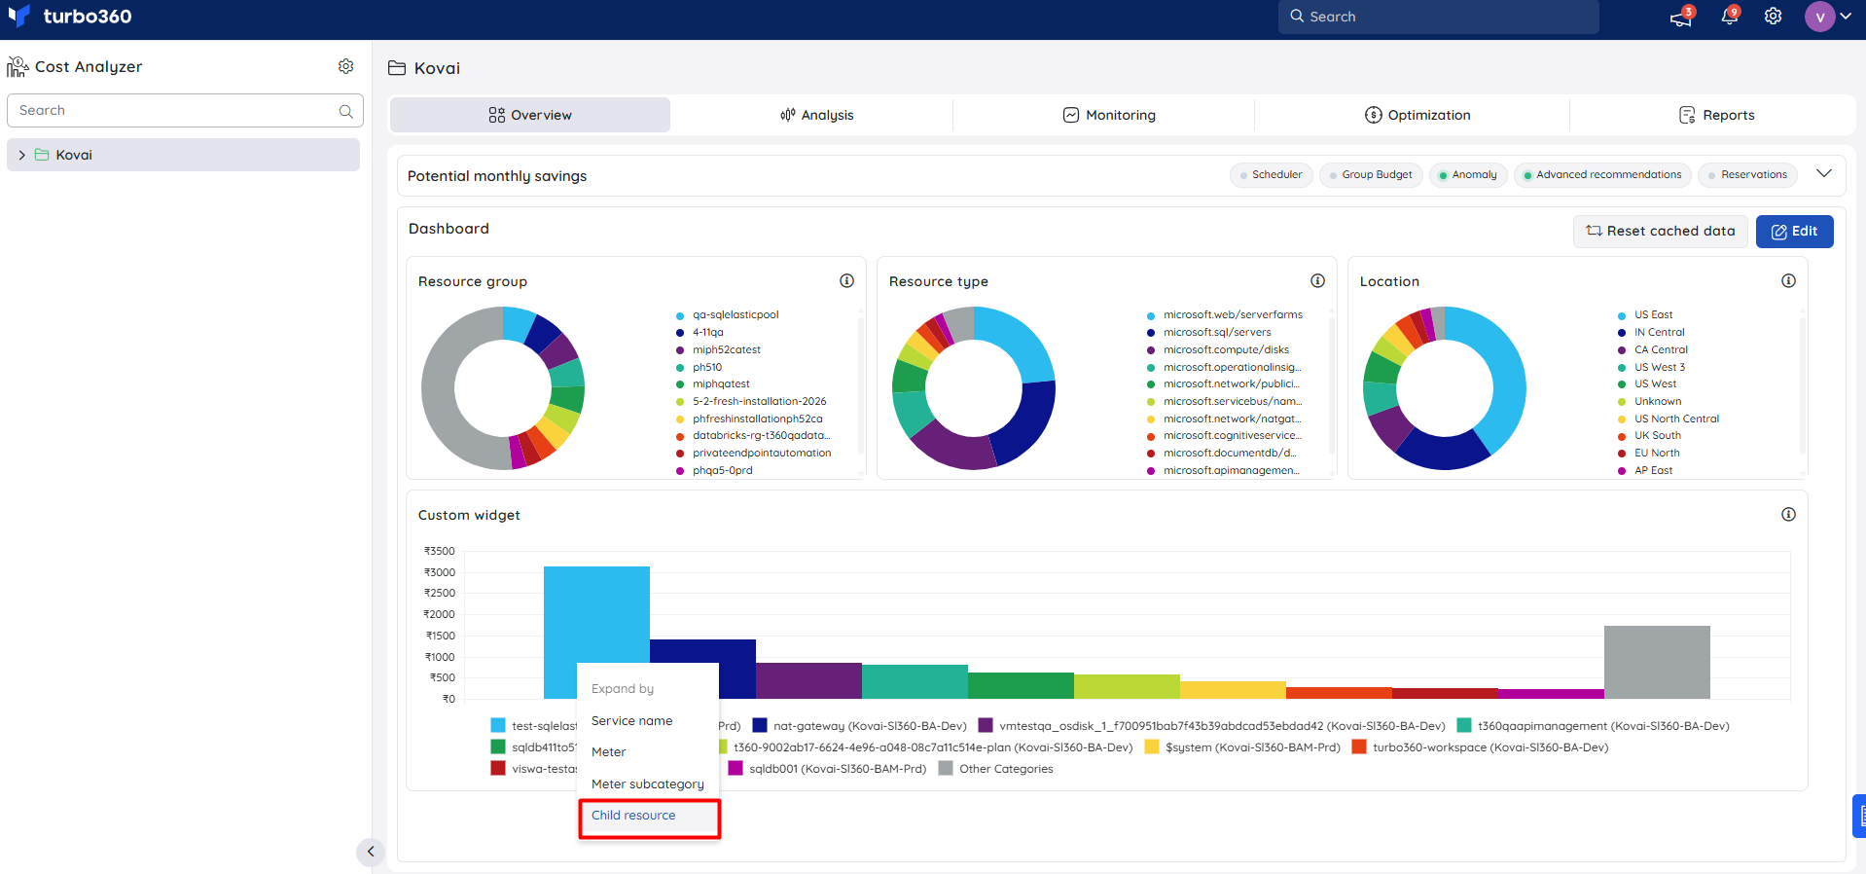Click the Reservations chip
Viewport: 1866px width, 874px height.
click(1747, 175)
